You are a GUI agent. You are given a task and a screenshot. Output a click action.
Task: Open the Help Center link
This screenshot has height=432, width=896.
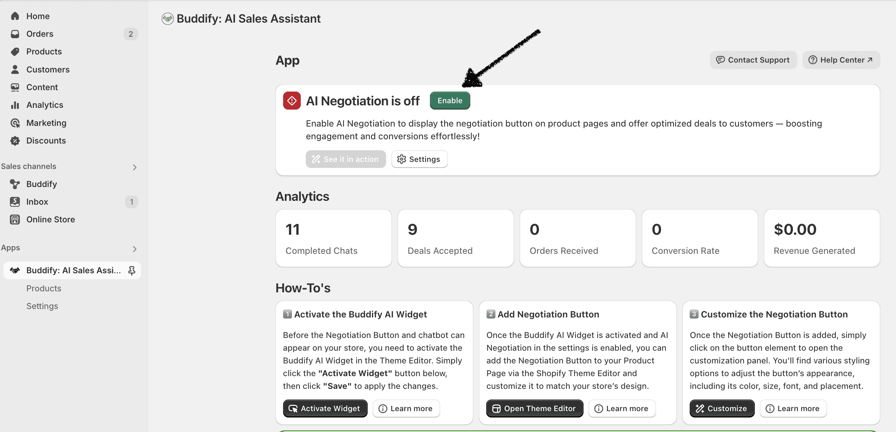[841, 60]
